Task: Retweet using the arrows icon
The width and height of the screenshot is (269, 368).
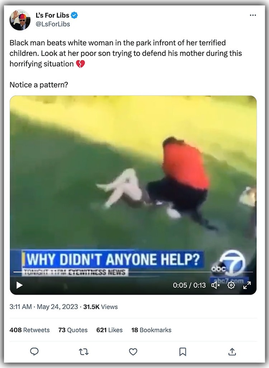Action: [84, 351]
